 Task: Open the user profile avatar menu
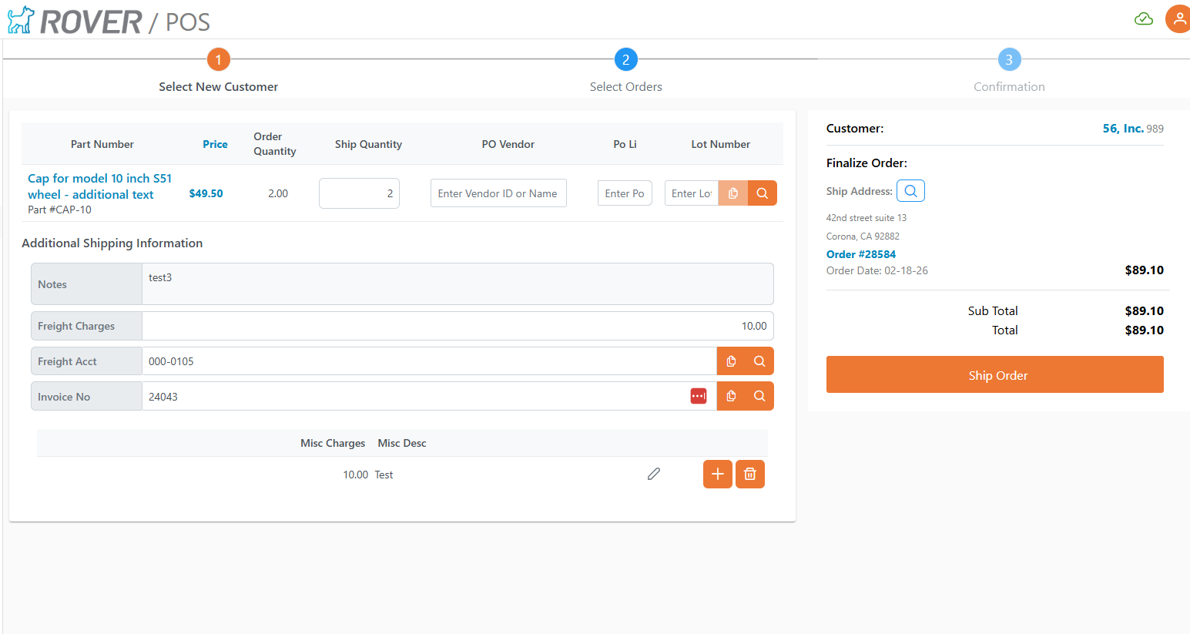1178,18
